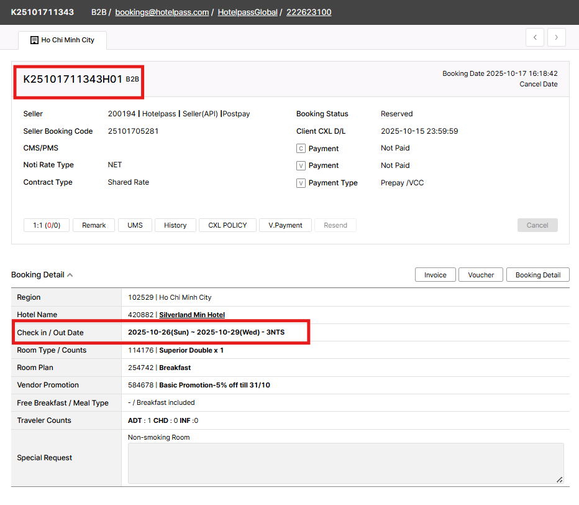Click the Remark button
Image resolution: width=579 pixels, height=505 pixels.
[x=94, y=225]
